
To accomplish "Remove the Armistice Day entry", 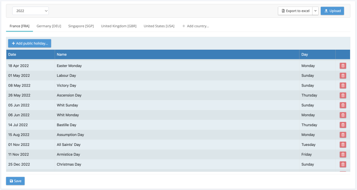I will click(x=343, y=155).
